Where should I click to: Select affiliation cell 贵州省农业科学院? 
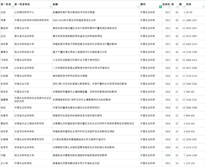click(33, 36)
